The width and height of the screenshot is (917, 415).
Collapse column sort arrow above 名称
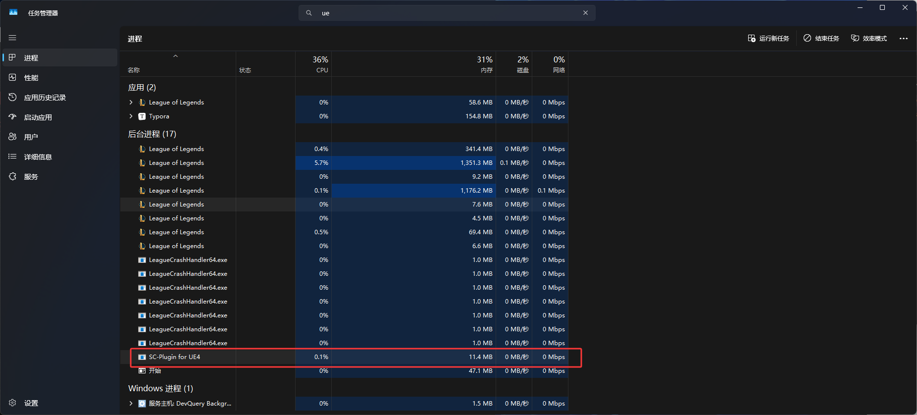coord(175,56)
